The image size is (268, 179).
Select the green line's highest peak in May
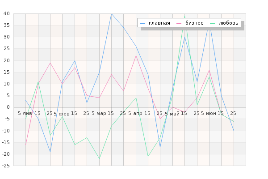(x=184, y=16)
